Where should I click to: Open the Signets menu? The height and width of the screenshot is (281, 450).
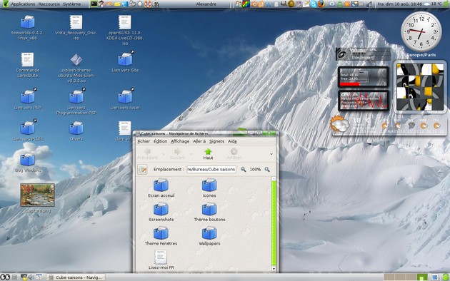(216, 141)
